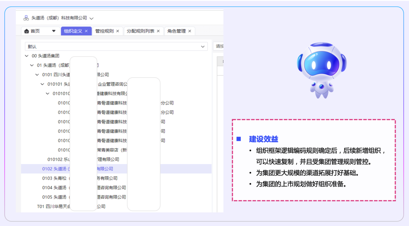Open the 角色管理 tab

coord(176,31)
